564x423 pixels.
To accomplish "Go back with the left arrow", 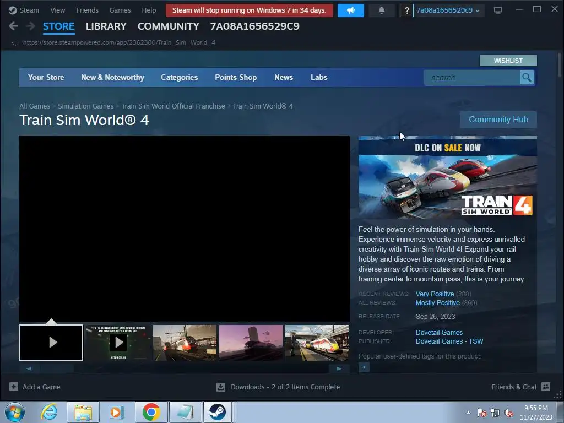I will tap(13, 26).
